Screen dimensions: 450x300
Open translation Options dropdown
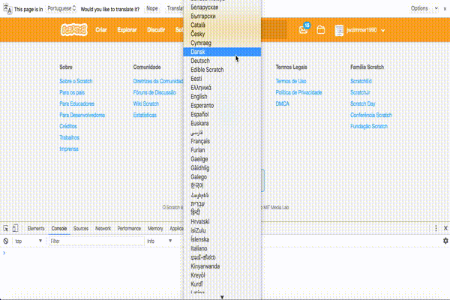(424, 8)
